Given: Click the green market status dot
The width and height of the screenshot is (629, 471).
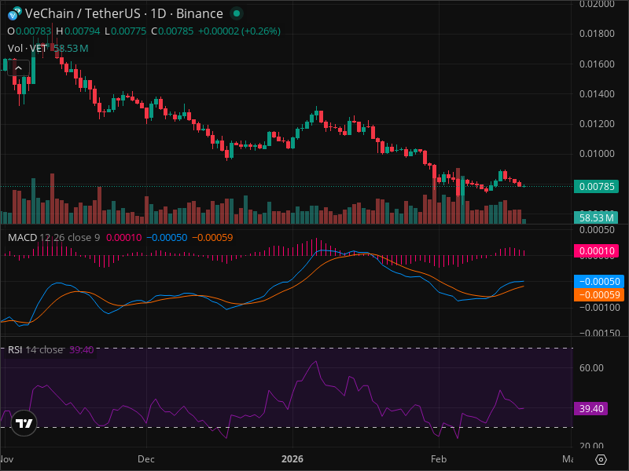Looking at the screenshot, I should tap(237, 13).
